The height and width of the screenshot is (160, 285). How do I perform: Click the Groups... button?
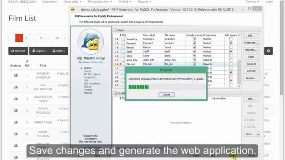251,78
